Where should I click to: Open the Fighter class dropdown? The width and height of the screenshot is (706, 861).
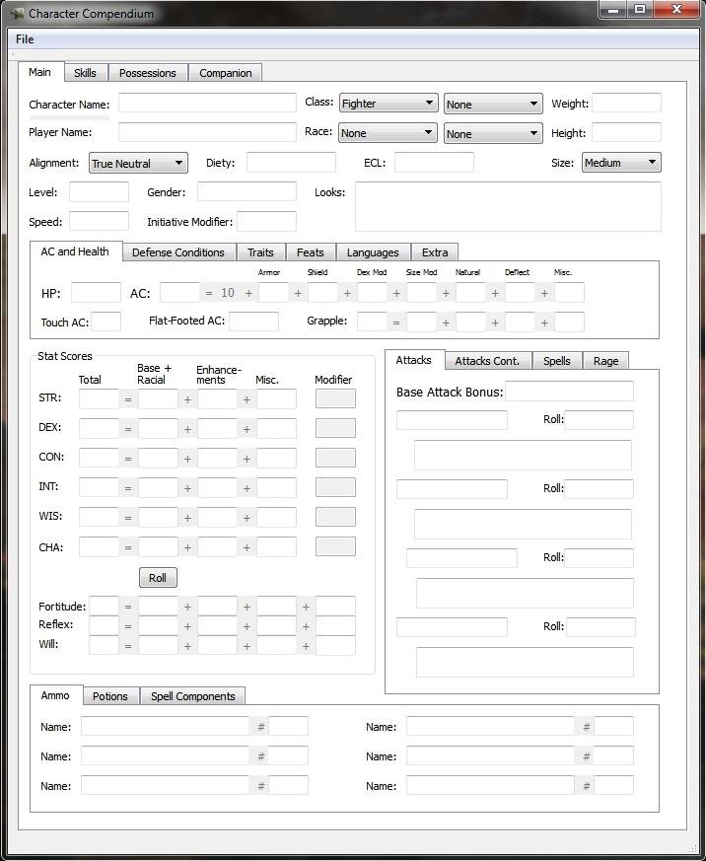388,104
